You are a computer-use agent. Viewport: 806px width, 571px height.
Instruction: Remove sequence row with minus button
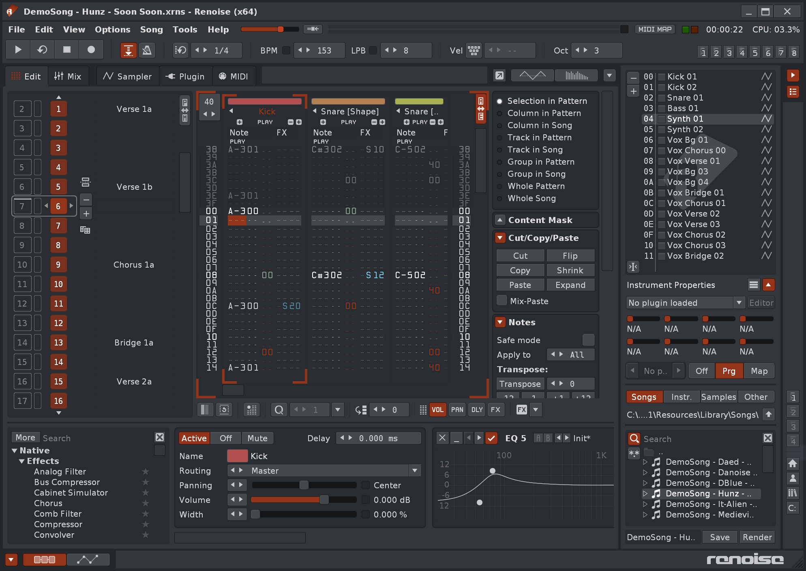[86, 200]
